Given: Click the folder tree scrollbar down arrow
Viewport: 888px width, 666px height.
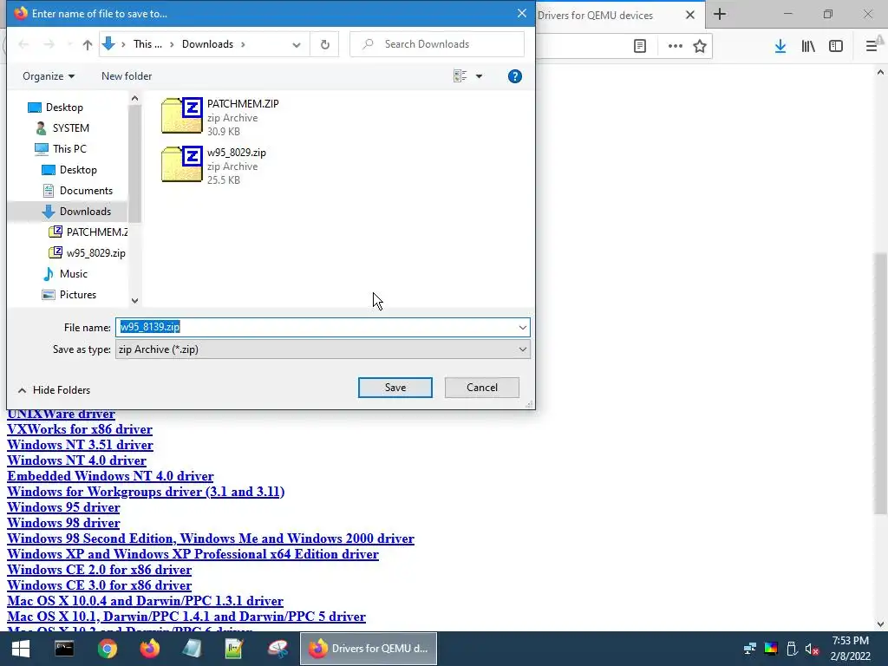Looking at the screenshot, I should (x=134, y=301).
